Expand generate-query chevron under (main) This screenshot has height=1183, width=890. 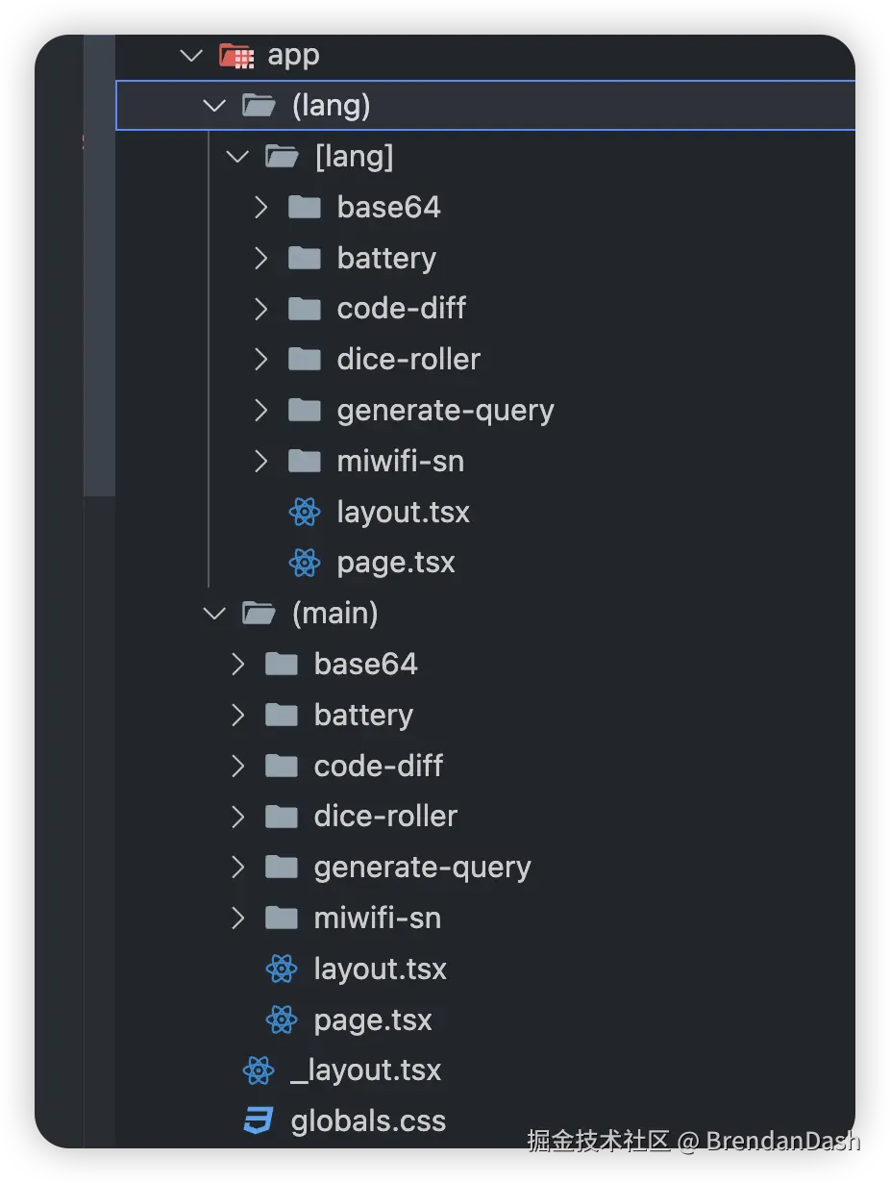237,868
